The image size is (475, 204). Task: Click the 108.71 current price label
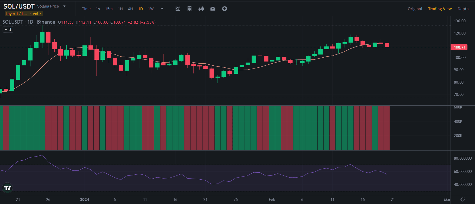click(459, 47)
